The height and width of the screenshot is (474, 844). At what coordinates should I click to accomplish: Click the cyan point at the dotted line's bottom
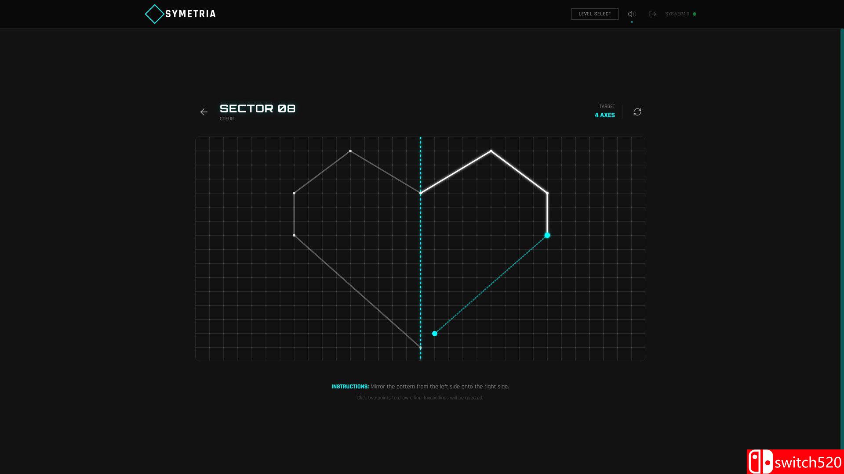pyautogui.click(x=435, y=334)
